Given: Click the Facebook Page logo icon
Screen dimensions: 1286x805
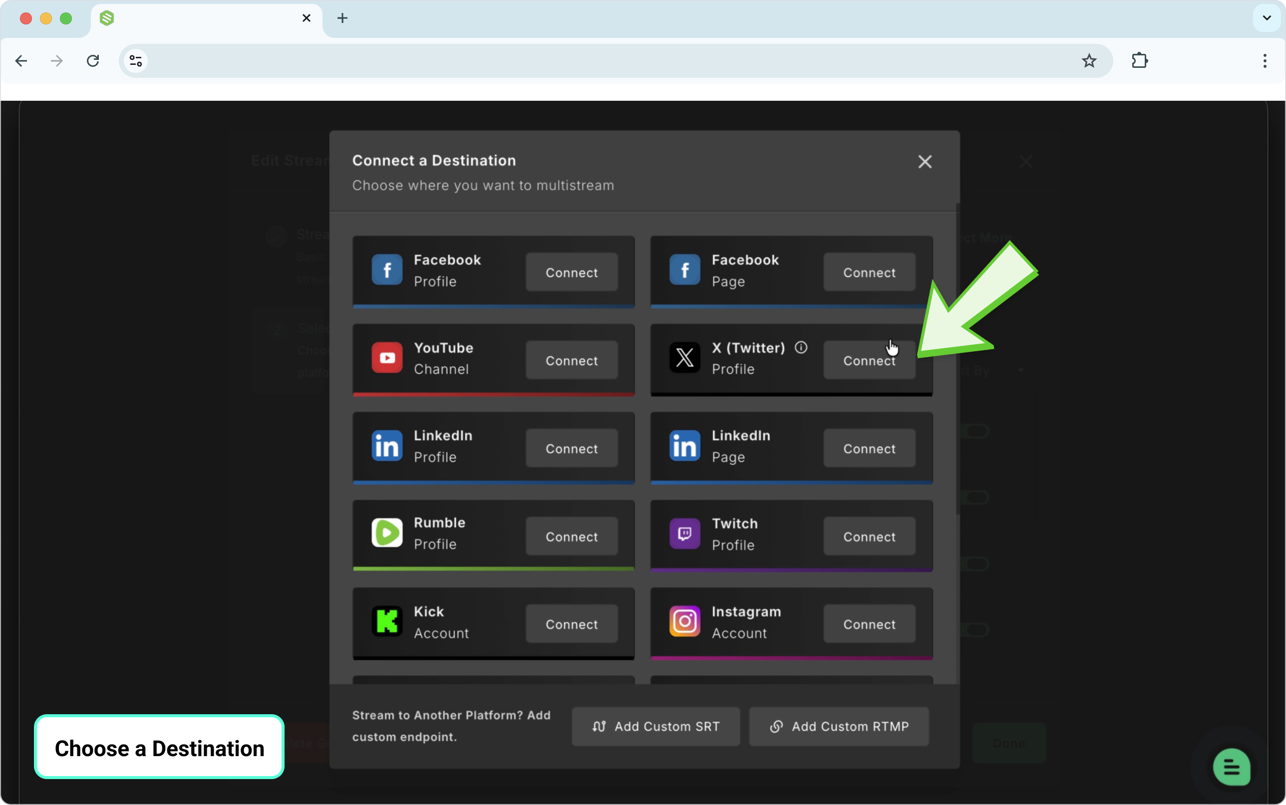Looking at the screenshot, I should [684, 269].
